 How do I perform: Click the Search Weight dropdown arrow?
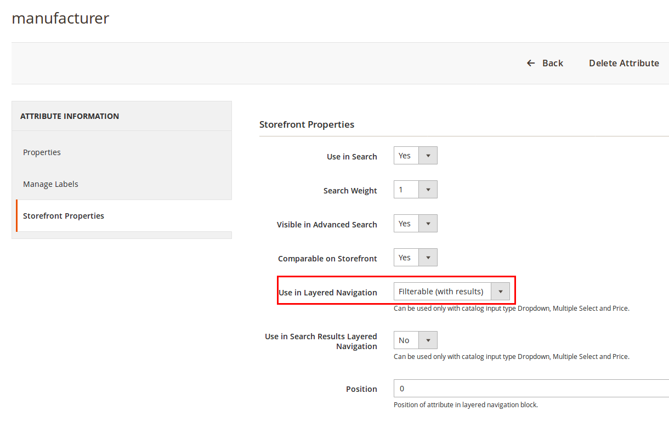428,190
